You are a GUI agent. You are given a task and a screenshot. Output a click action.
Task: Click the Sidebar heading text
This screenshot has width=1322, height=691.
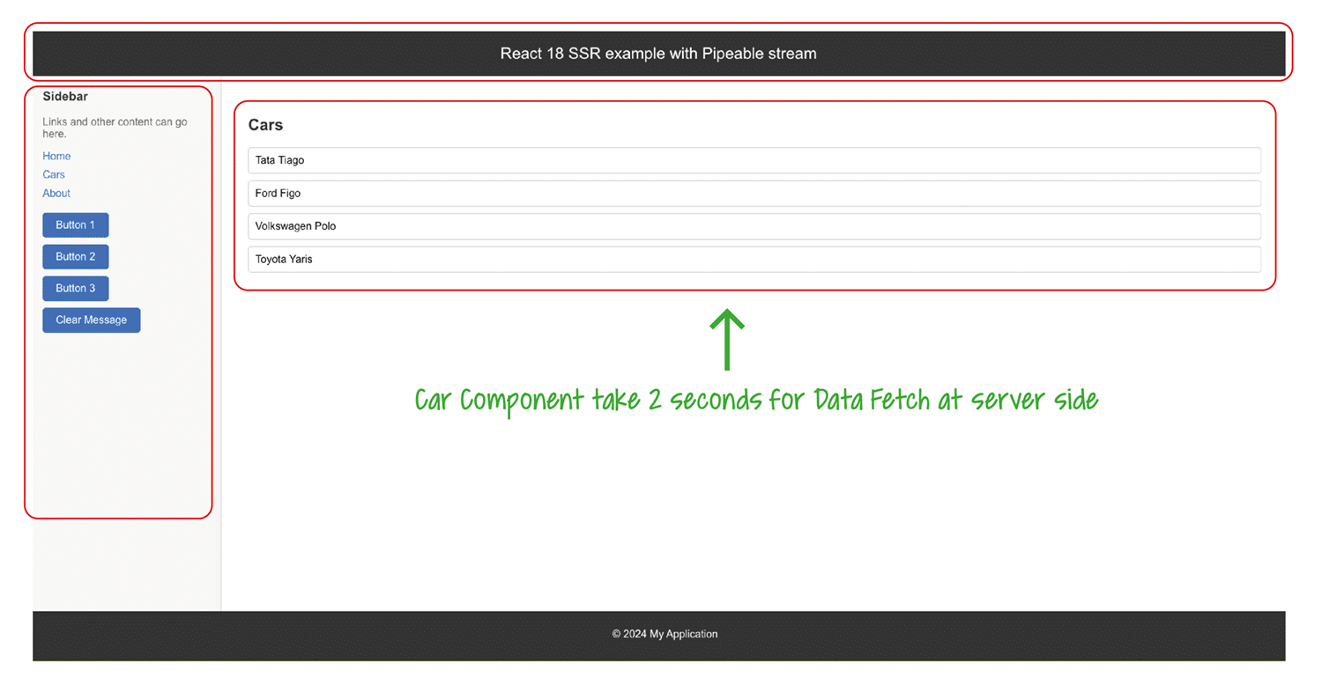tap(65, 97)
